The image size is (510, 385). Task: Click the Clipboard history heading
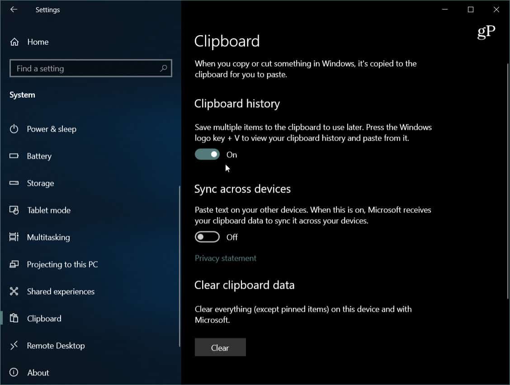[x=237, y=104]
